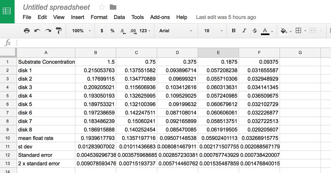
Task: Click the Print icon
Action: (27, 31)
